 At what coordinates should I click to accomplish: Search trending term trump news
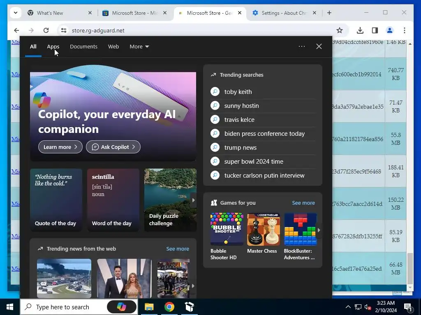tap(263, 147)
